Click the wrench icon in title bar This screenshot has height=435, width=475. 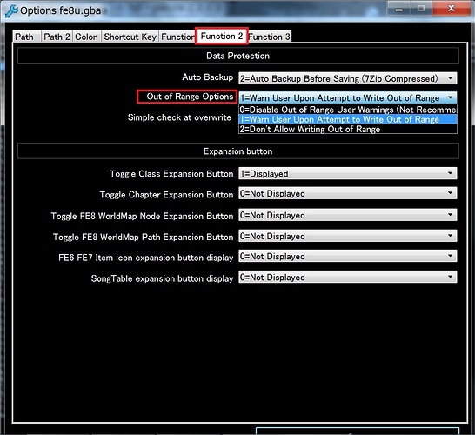point(11,11)
